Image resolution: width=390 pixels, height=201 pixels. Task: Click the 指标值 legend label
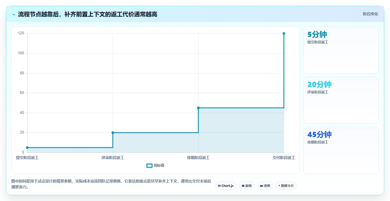159,165
